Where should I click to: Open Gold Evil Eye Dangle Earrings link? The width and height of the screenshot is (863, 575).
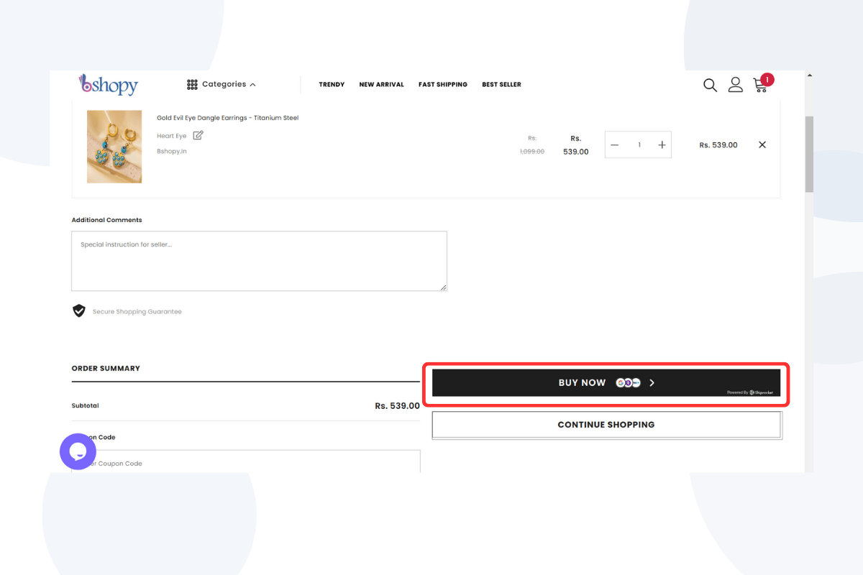click(227, 118)
